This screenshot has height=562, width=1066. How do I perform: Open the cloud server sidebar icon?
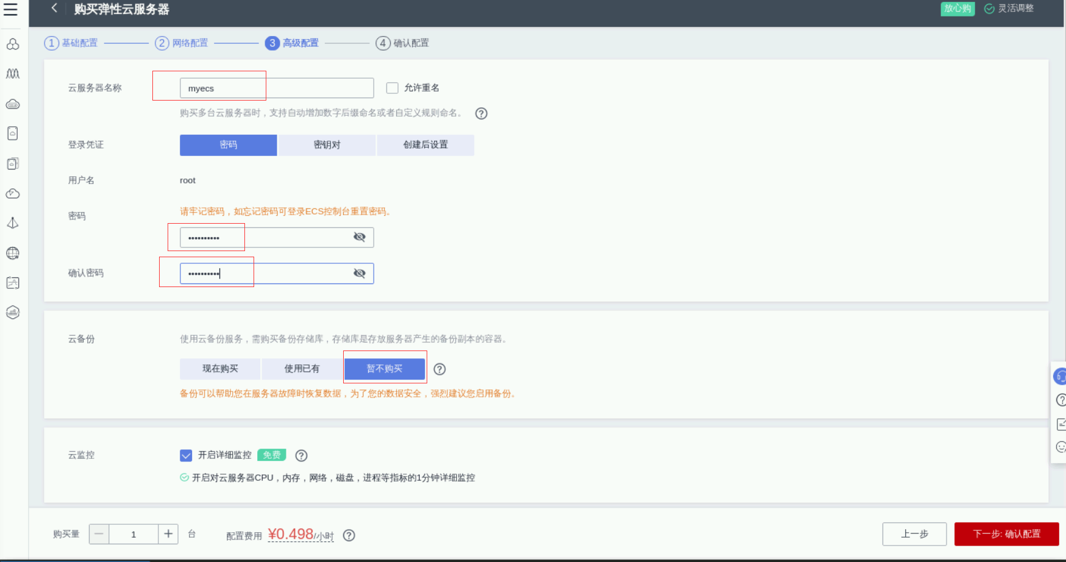pyautogui.click(x=13, y=104)
